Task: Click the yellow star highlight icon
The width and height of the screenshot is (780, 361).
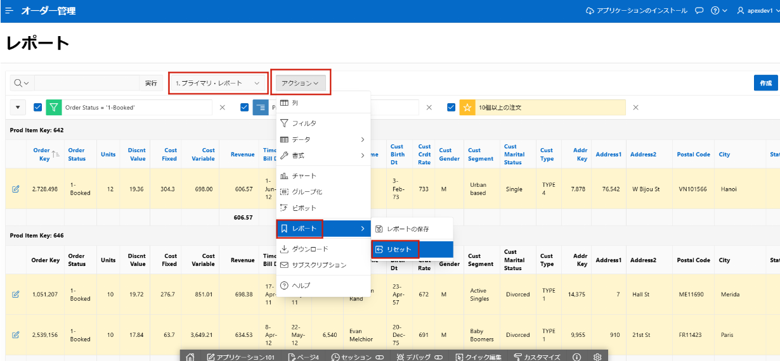Action: (467, 107)
